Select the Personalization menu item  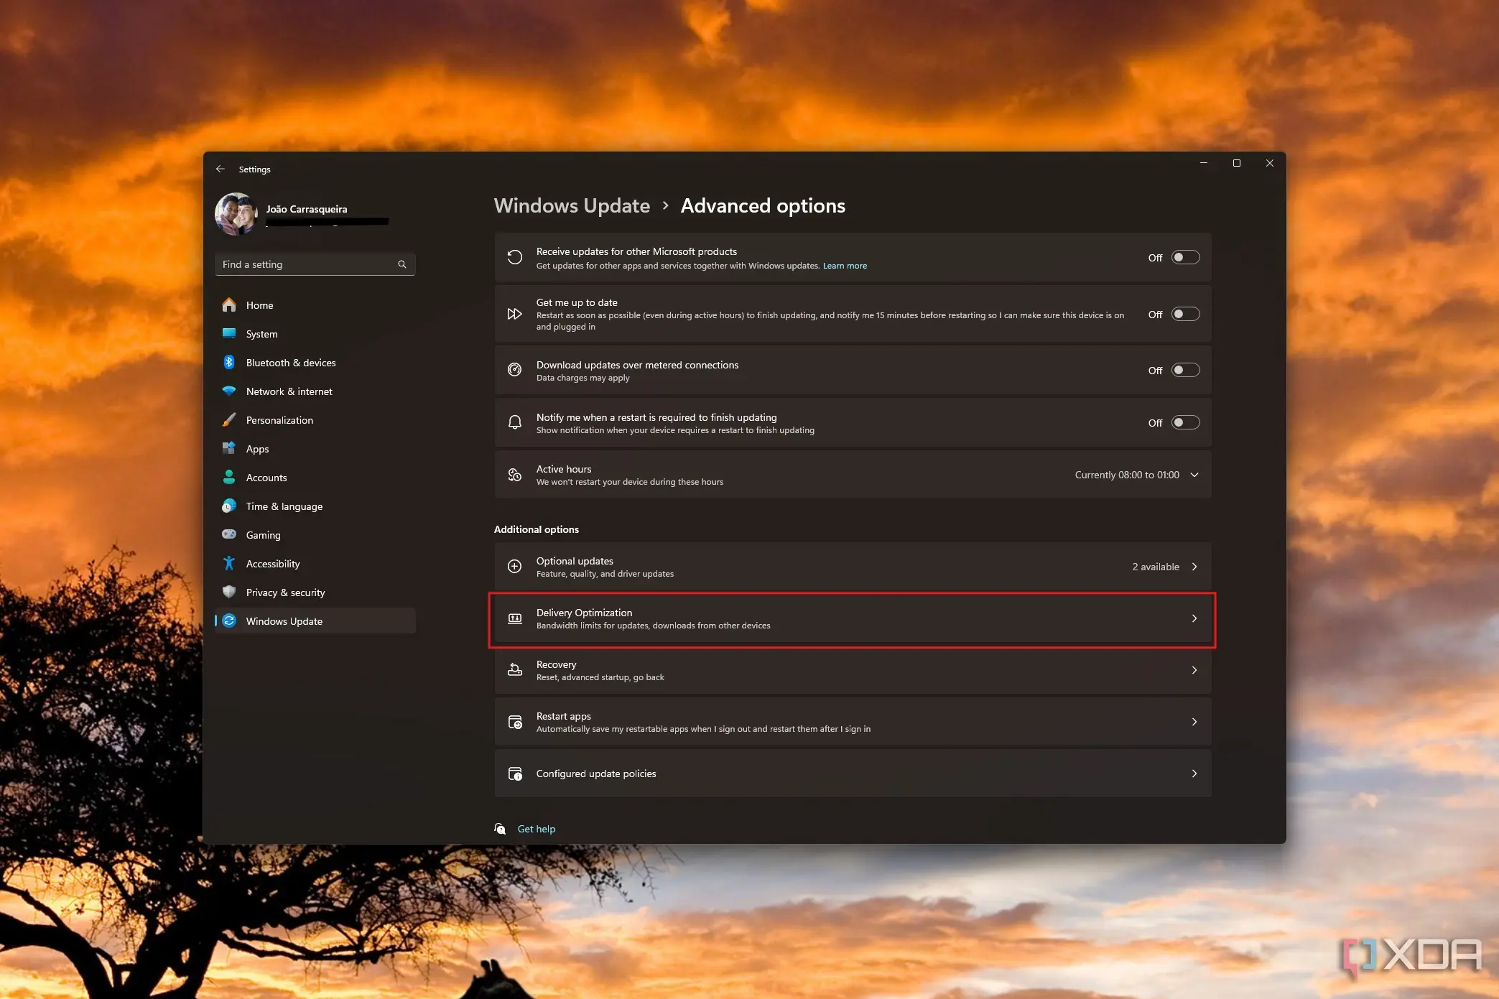click(x=279, y=419)
